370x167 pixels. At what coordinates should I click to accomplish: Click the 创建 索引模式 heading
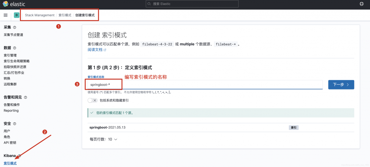click(107, 35)
